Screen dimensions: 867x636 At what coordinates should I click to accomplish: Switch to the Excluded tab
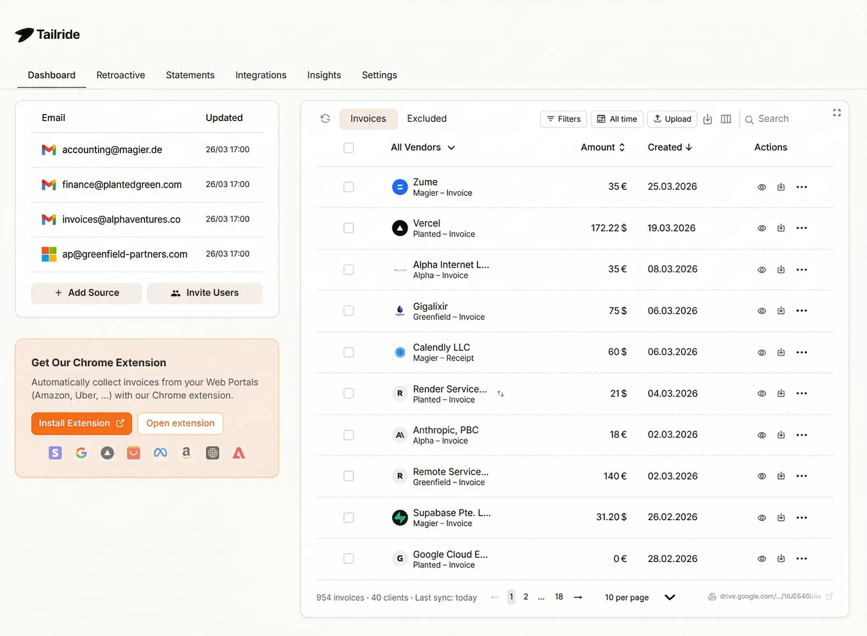427,118
